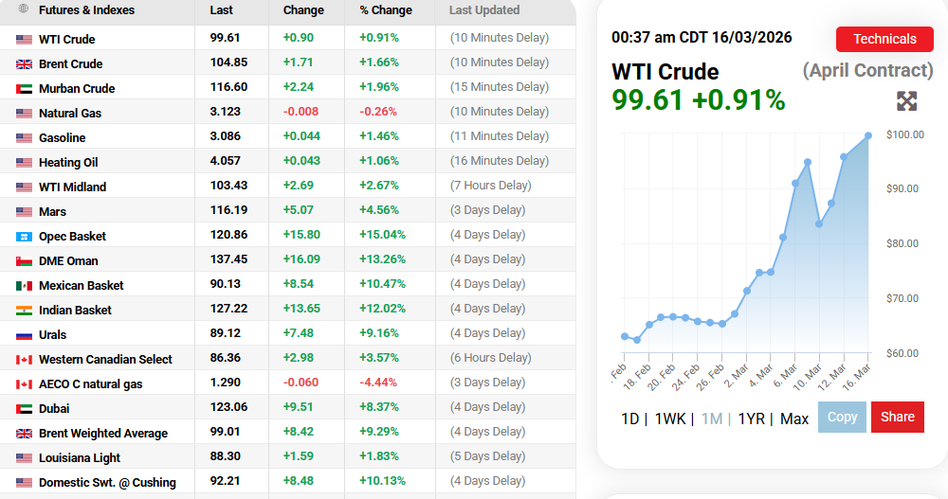The width and height of the screenshot is (948, 499).
Task: Open the Technicals view
Action: click(x=884, y=39)
